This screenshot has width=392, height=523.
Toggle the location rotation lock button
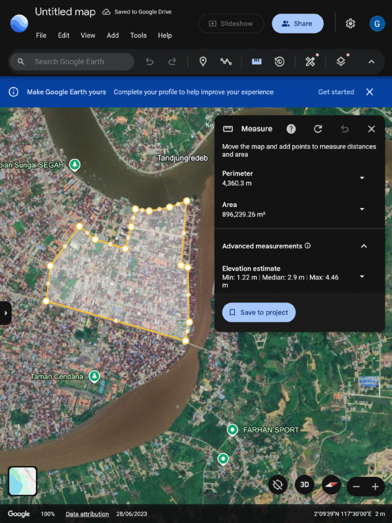pos(278,484)
